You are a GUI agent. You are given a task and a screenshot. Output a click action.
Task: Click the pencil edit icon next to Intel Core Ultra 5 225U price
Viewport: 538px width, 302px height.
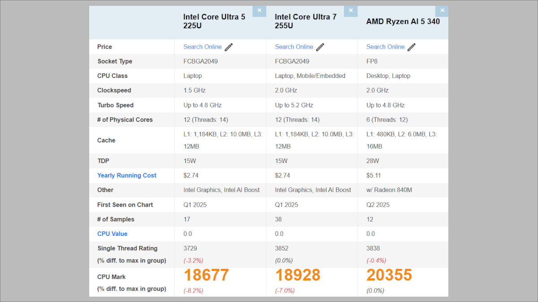pyautogui.click(x=229, y=47)
